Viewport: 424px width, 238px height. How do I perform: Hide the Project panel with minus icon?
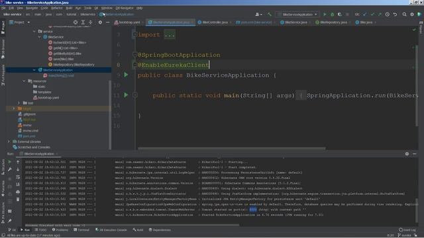107,22
